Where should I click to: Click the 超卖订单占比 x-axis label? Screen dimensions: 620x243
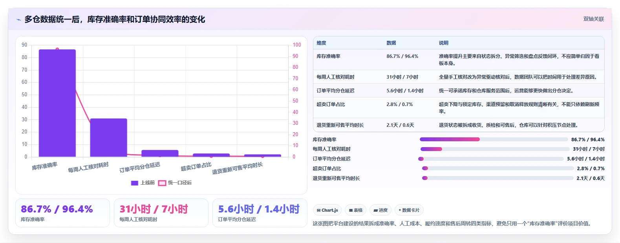196,167
